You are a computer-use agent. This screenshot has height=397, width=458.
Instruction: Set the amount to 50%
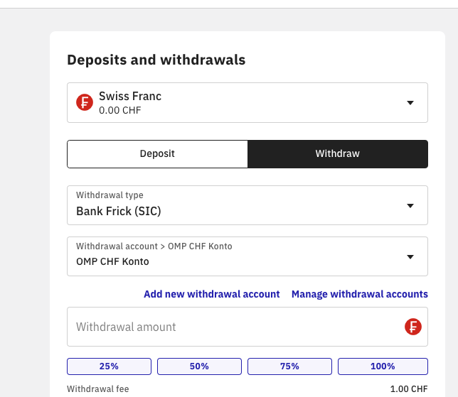(x=199, y=366)
